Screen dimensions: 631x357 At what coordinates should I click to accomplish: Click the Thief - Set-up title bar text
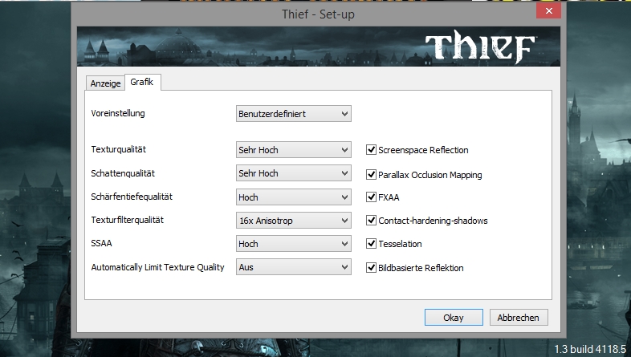pyautogui.click(x=319, y=14)
